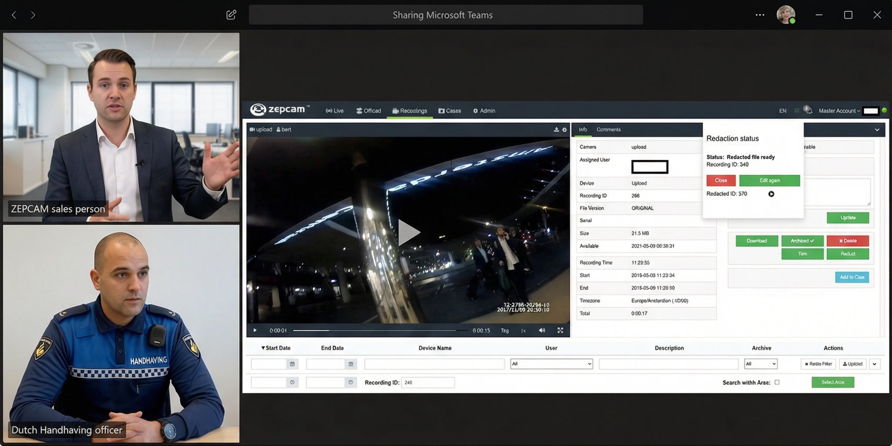This screenshot has height=446, width=892.
Task: Open the Live tab in zepcam
Action: tap(334, 111)
